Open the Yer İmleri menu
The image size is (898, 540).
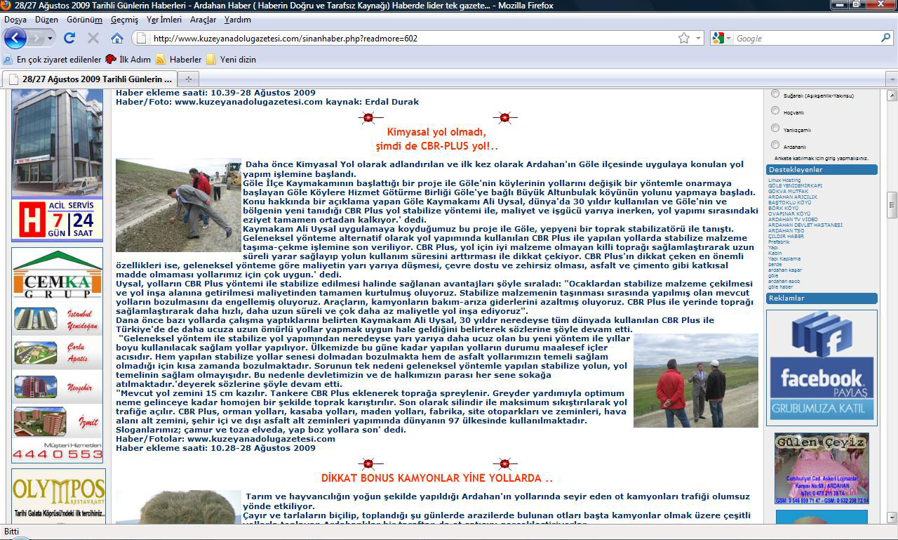(x=164, y=20)
